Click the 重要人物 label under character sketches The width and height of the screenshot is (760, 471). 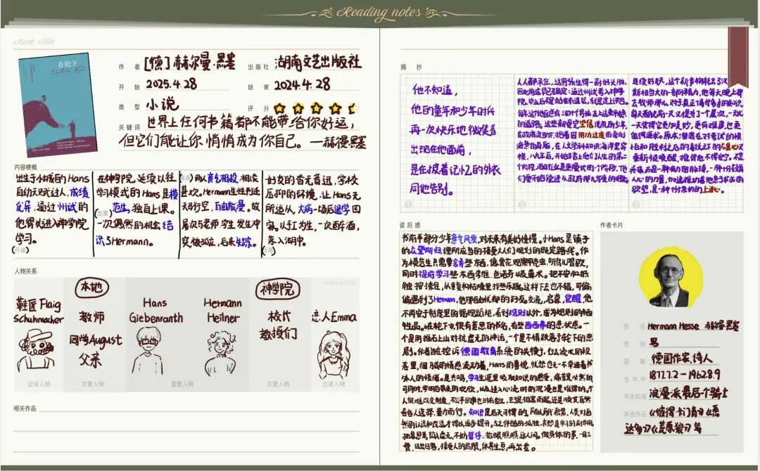[183, 385]
